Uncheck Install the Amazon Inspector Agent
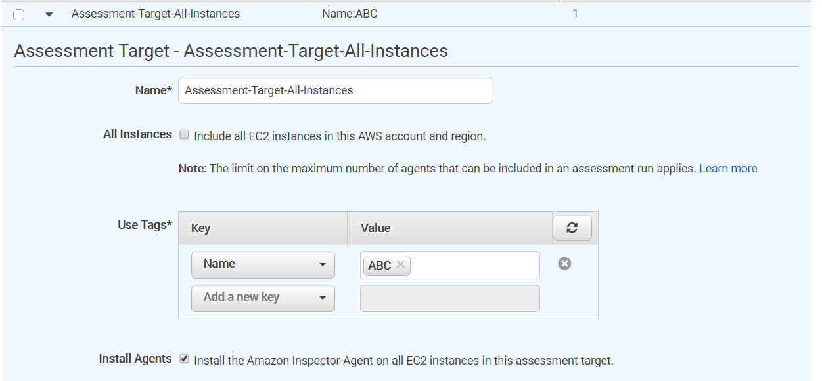The image size is (822, 381). click(x=185, y=359)
